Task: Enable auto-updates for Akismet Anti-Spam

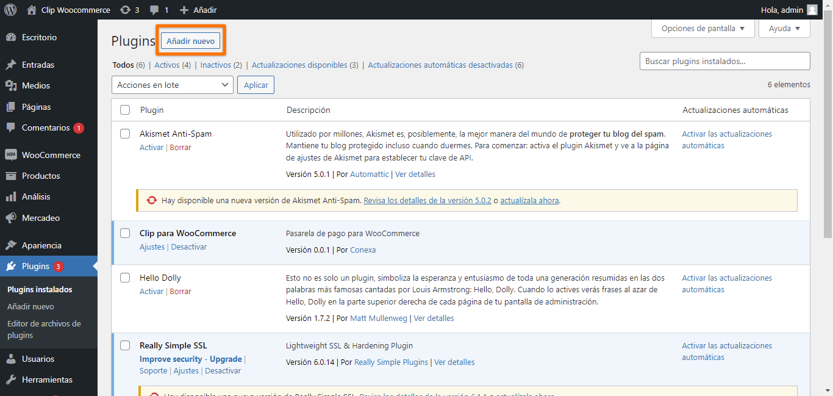Action: pyautogui.click(x=727, y=140)
